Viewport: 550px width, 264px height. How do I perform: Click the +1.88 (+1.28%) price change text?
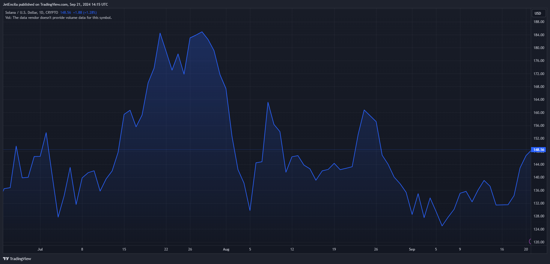pos(85,13)
